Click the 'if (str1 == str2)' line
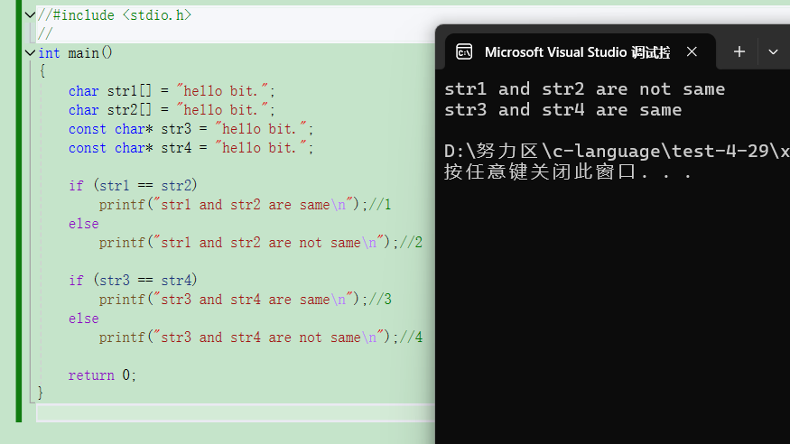The image size is (790, 444). (x=133, y=186)
